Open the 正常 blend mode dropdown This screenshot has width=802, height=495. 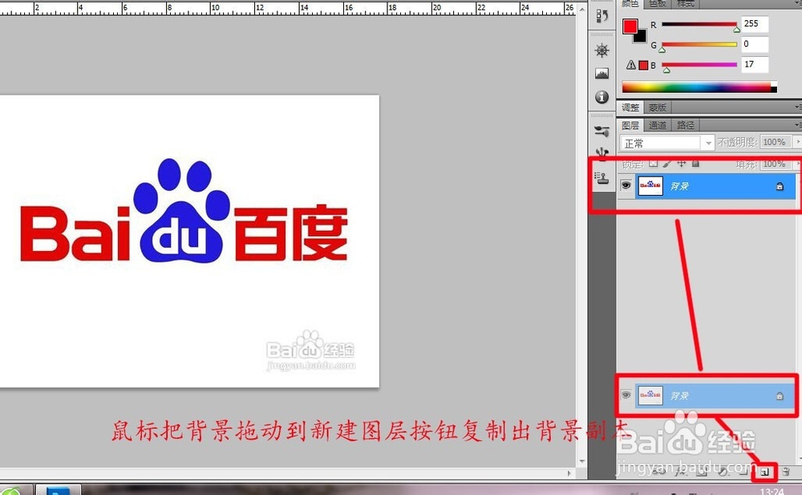[x=667, y=143]
